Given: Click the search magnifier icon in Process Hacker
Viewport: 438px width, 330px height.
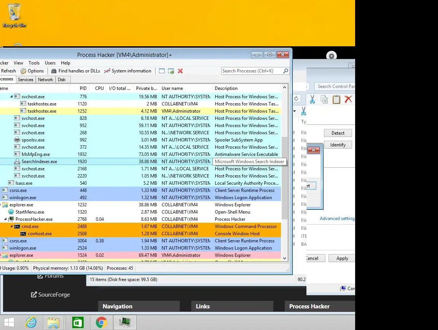Looking at the screenshot, I should point(286,71).
